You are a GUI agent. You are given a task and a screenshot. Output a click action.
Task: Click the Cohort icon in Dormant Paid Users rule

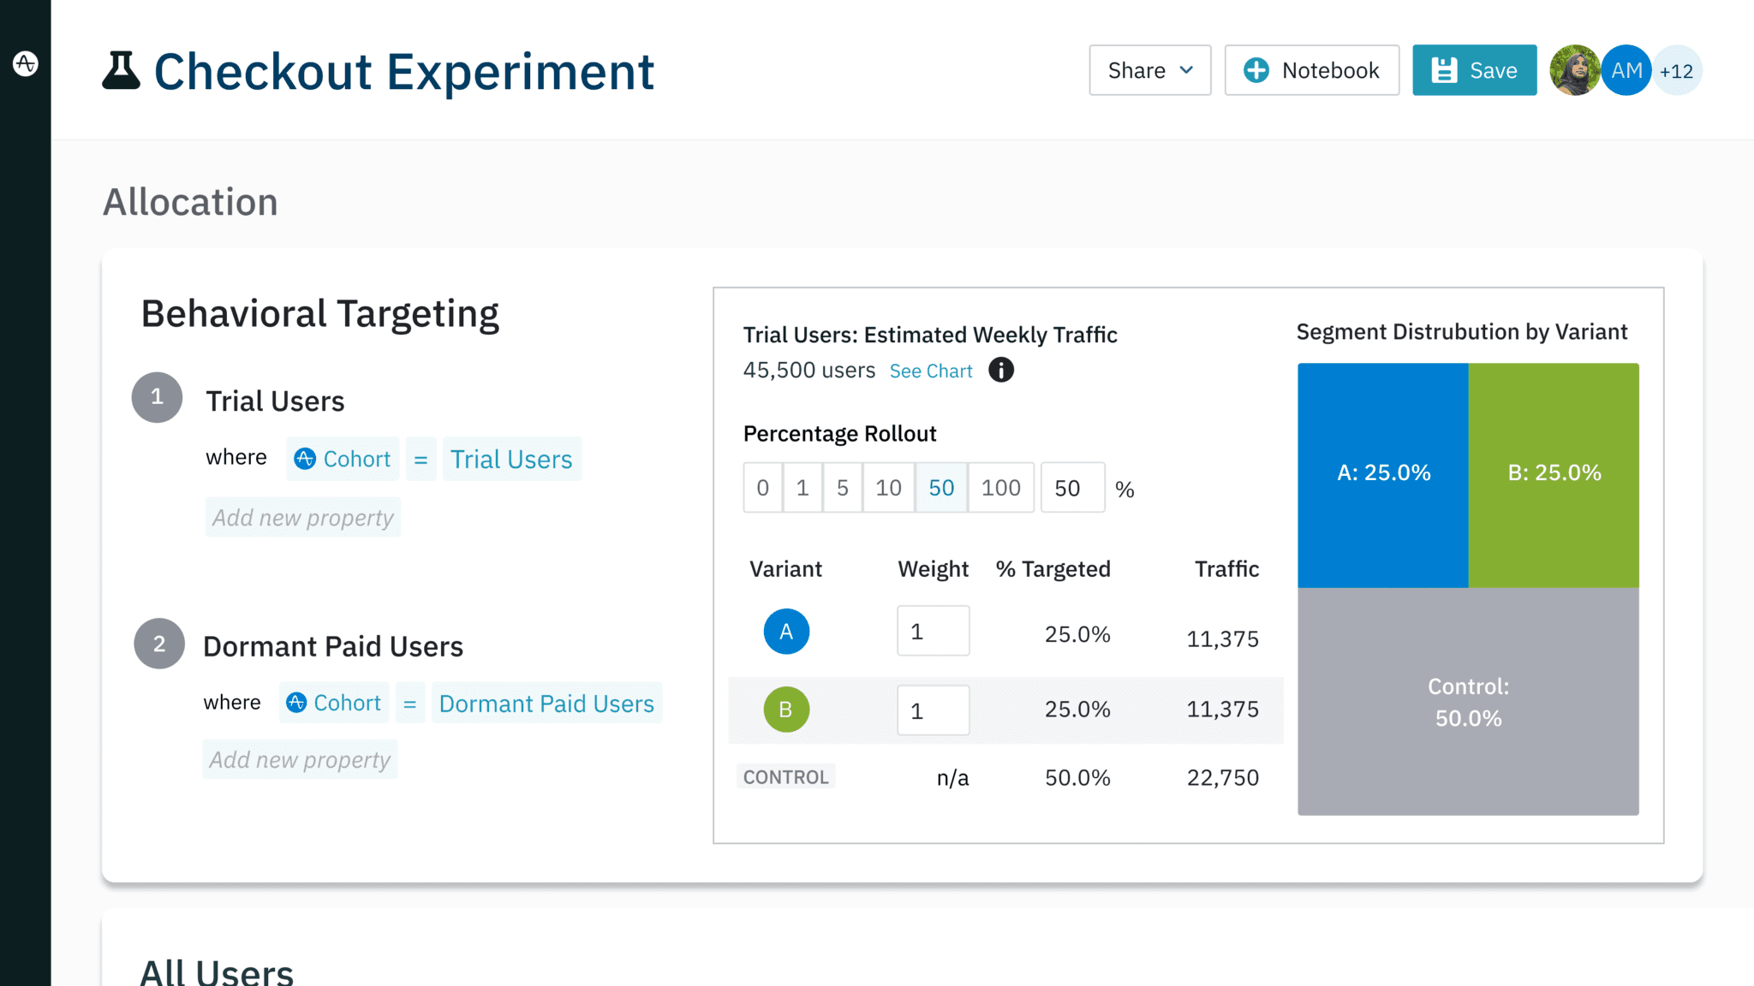click(x=295, y=703)
